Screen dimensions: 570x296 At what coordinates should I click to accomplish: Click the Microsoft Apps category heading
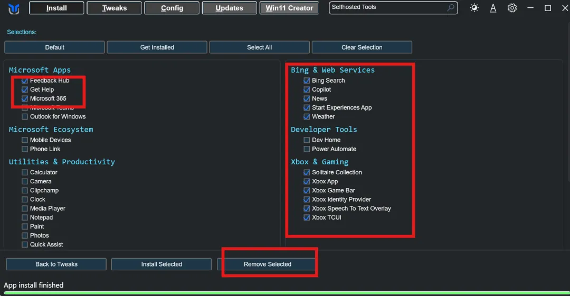coord(40,70)
